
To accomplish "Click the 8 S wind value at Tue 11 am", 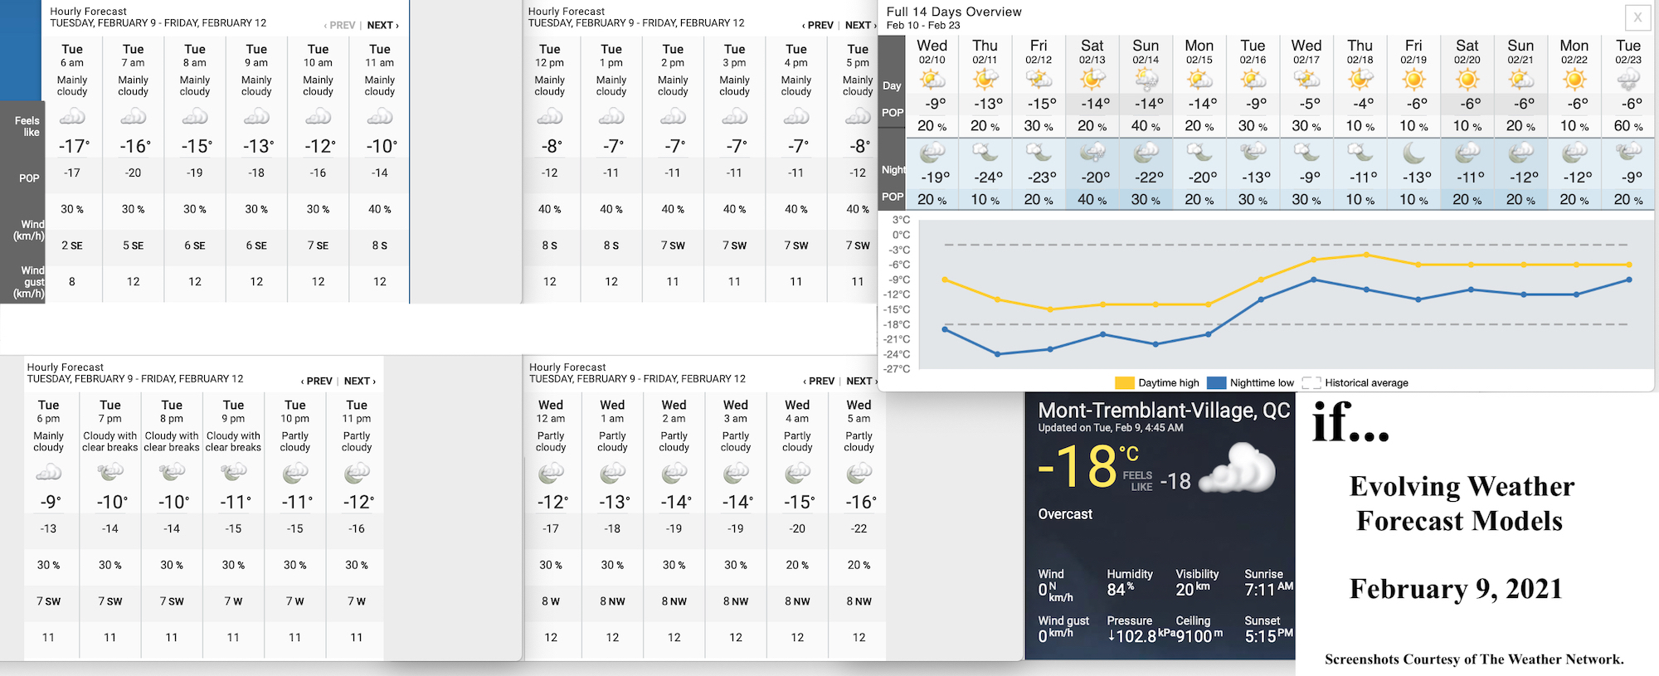I will pyautogui.click(x=380, y=246).
